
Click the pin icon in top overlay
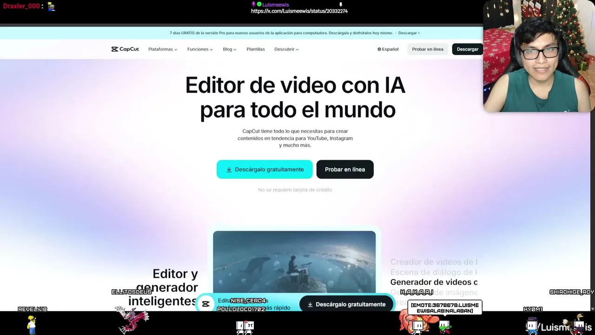pyautogui.click(x=340, y=5)
